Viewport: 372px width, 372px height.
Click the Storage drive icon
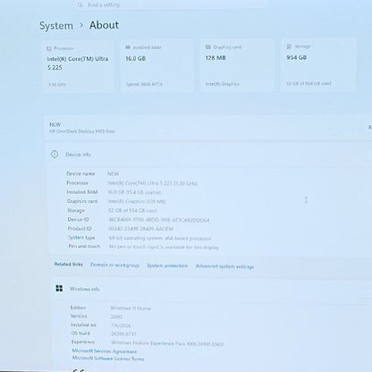(289, 46)
